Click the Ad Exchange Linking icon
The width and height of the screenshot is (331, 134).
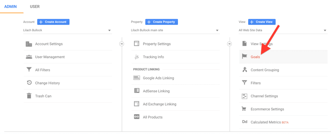(x=136, y=104)
